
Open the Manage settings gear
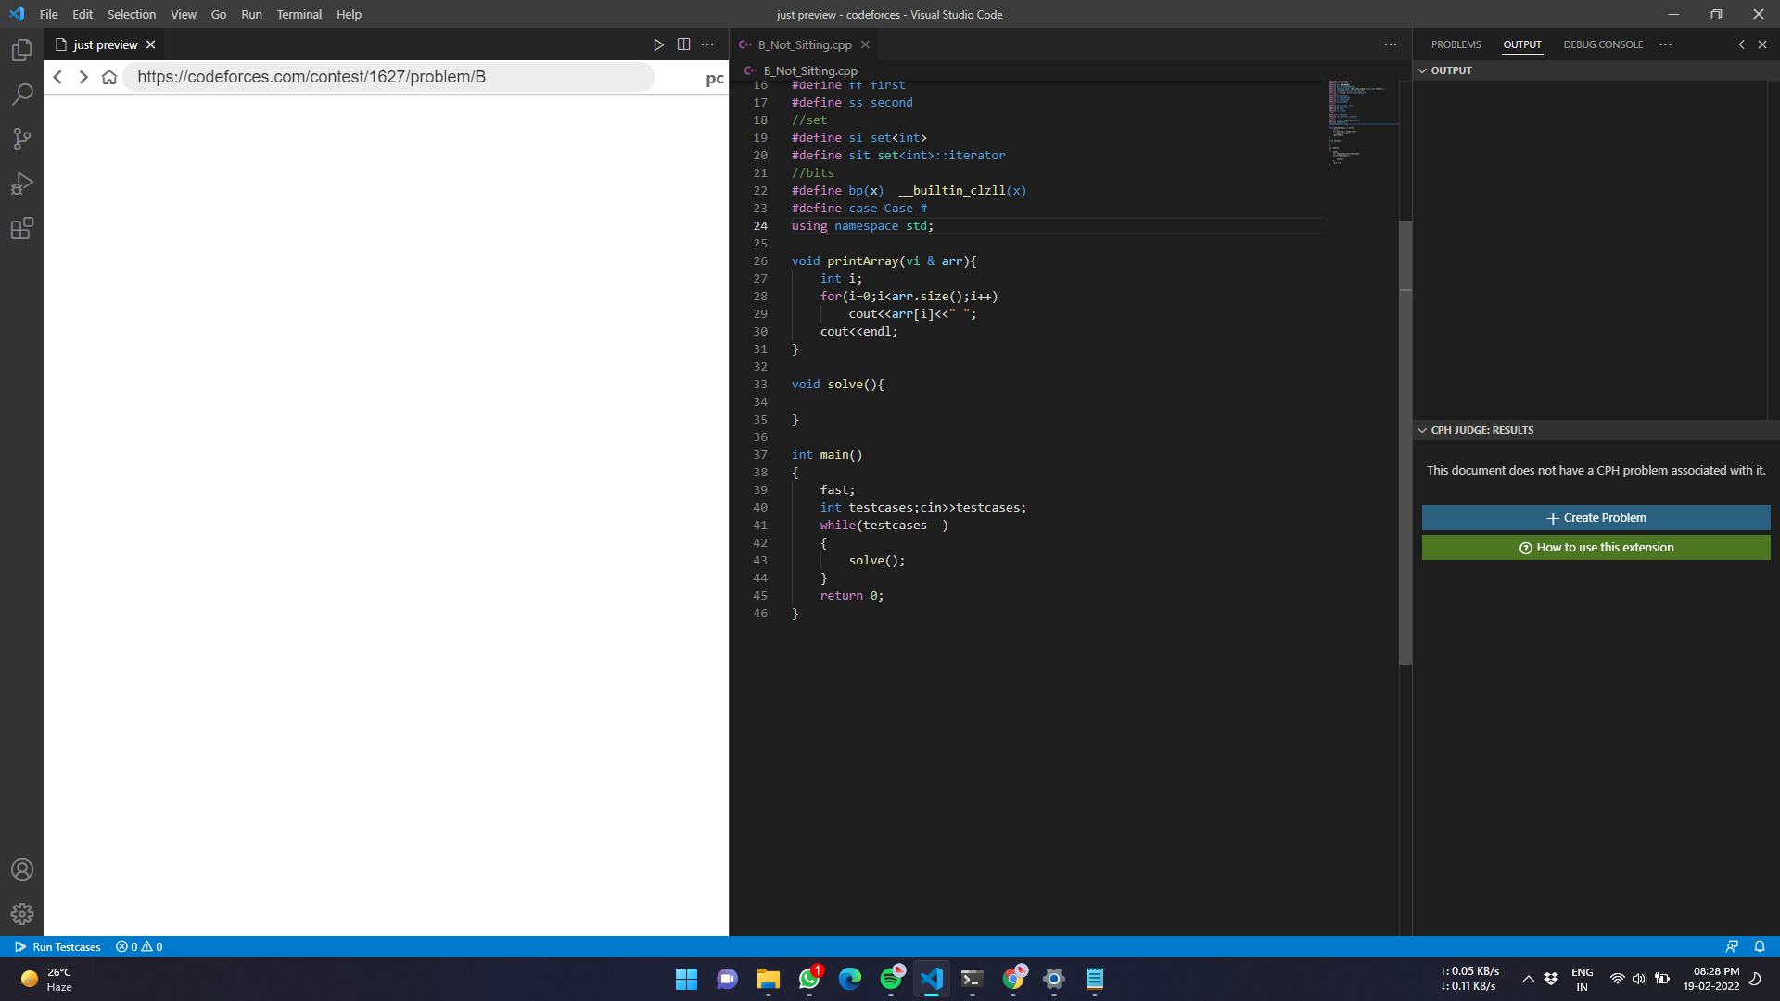[x=22, y=913]
